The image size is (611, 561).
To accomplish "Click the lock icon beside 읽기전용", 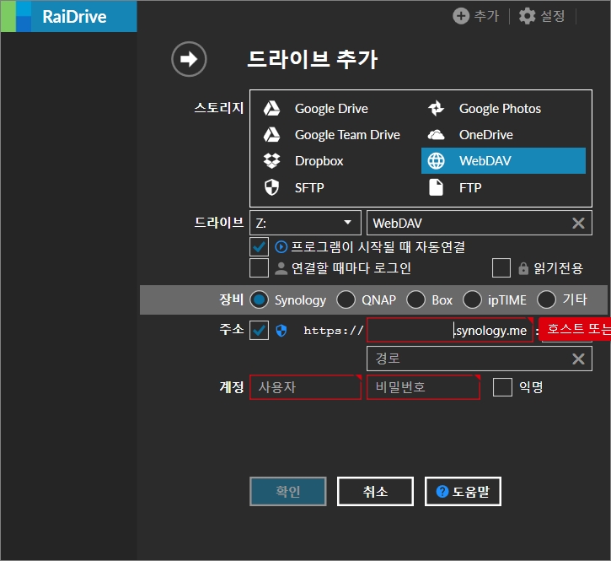I will [x=523, y=268].
